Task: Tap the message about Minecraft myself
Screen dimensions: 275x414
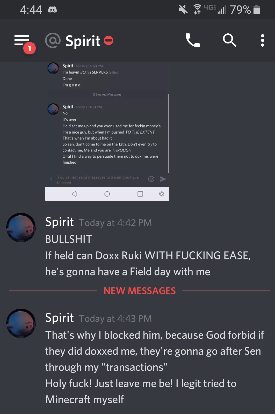Action: pos(141,391)
